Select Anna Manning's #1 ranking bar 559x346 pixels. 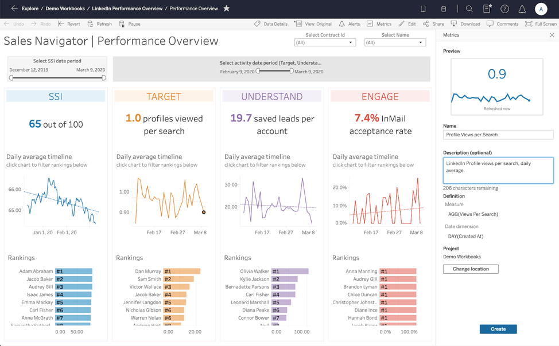pos(398,272)
